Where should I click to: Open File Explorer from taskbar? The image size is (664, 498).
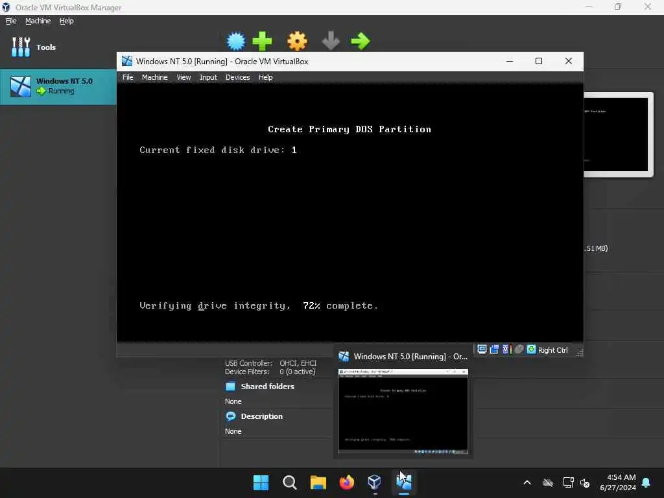coord(318,482)
